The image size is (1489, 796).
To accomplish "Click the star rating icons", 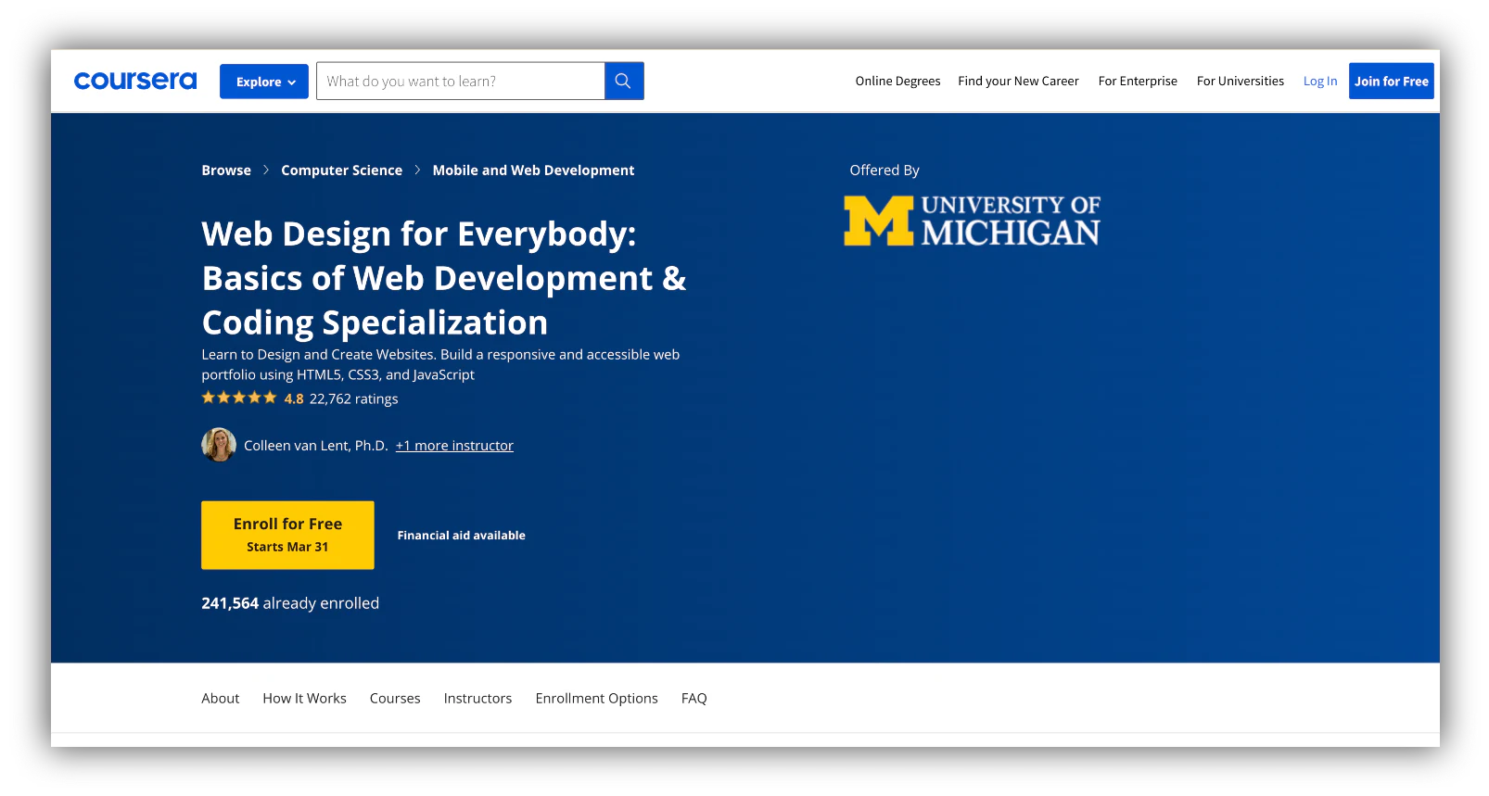I will click(239, 398).
